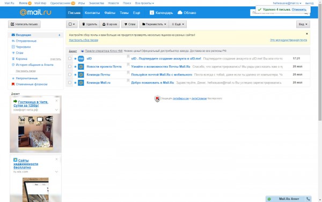Open the Черновики folder

tap(23, 47)
